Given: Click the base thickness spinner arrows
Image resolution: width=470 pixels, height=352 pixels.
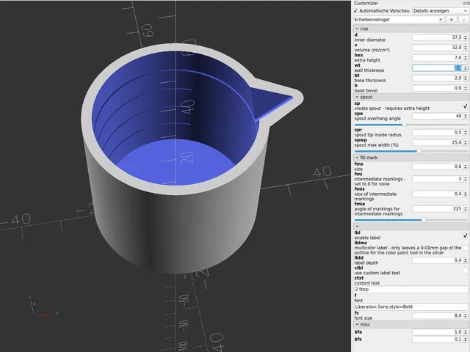Looking at the screenshot, I should click(x=466, y=78).
